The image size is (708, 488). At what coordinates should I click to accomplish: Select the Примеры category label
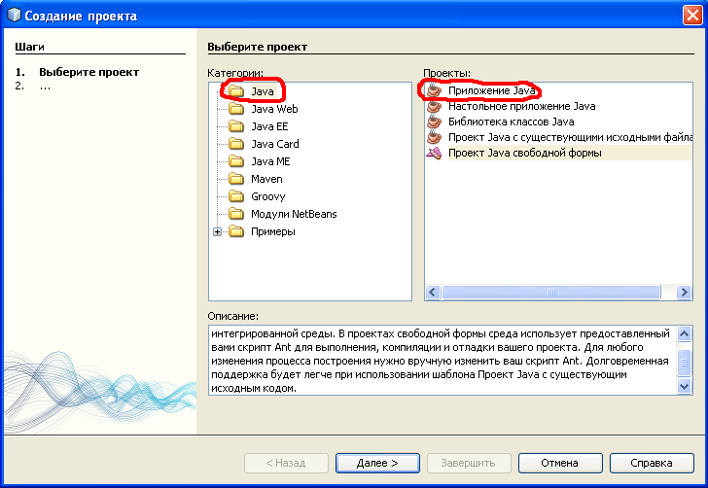click(273, 231)
